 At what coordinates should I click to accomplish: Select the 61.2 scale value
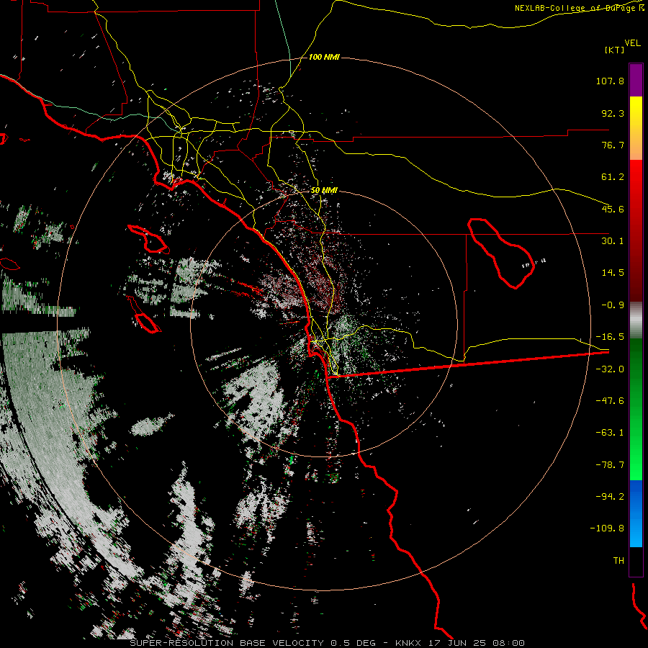tap(613, 177)
